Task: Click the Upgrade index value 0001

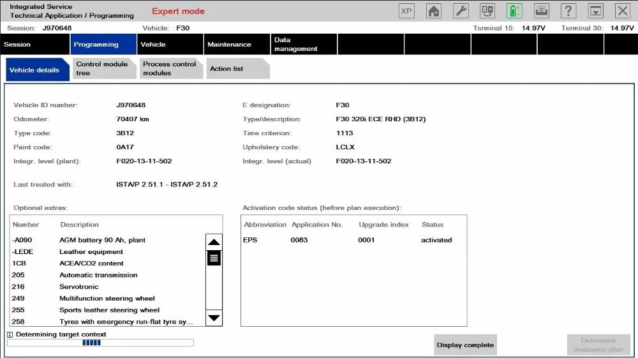Action: click(x=366, y=240)
